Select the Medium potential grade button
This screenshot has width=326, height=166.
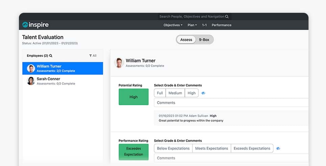coord(175,93)
